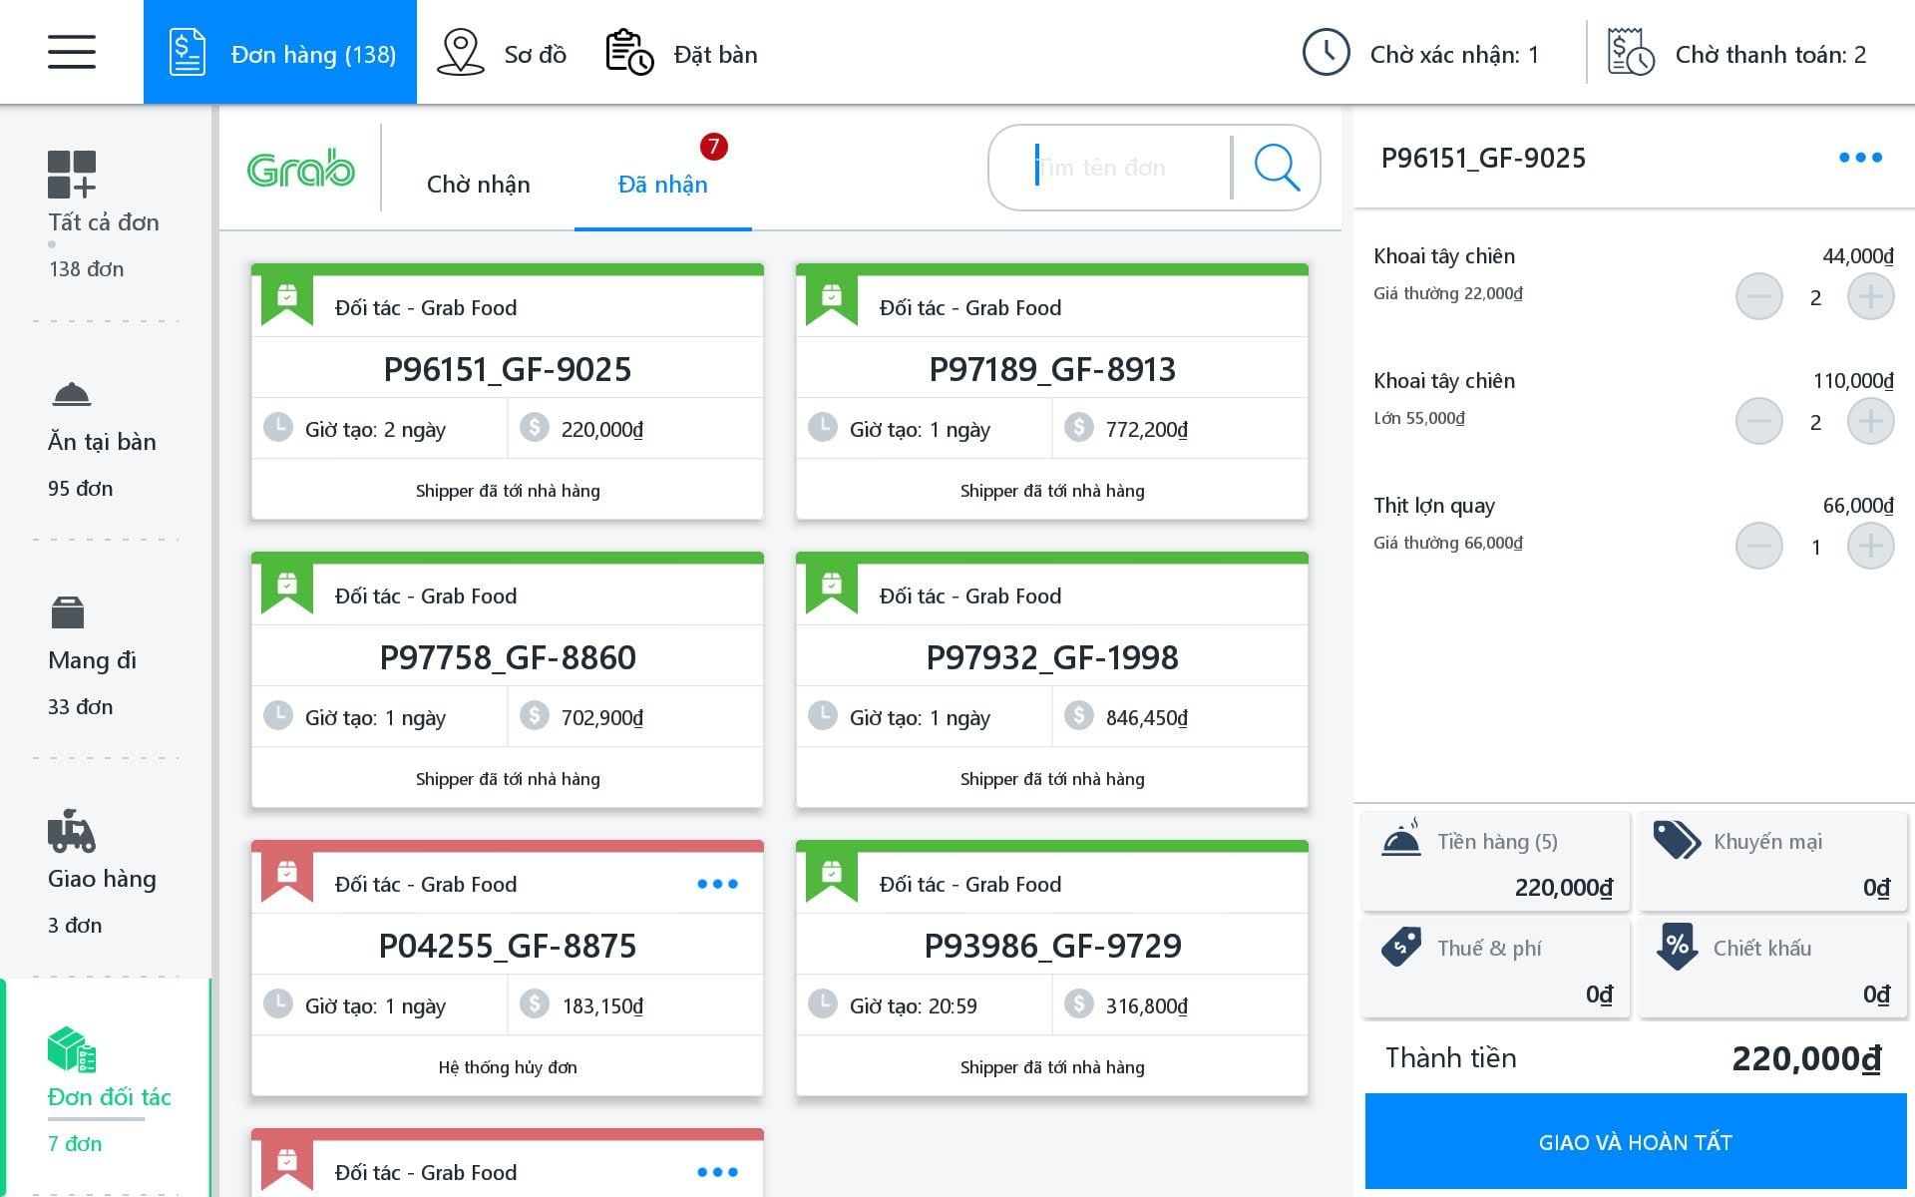Open options menu for order P96151_GF-9025
Screen dimensions: 1915x1197
(1859, 158)
